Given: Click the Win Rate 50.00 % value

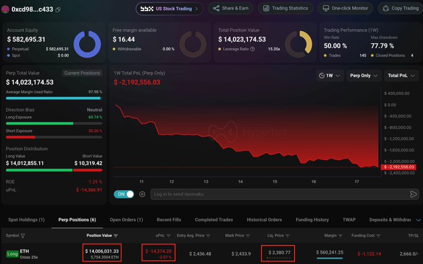Looking at the screenshot, I should (x=335, y=46).
